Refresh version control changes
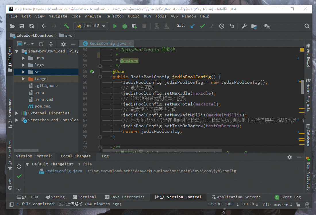The height and width of the screenshot is (215, 316). coord(19,166)
